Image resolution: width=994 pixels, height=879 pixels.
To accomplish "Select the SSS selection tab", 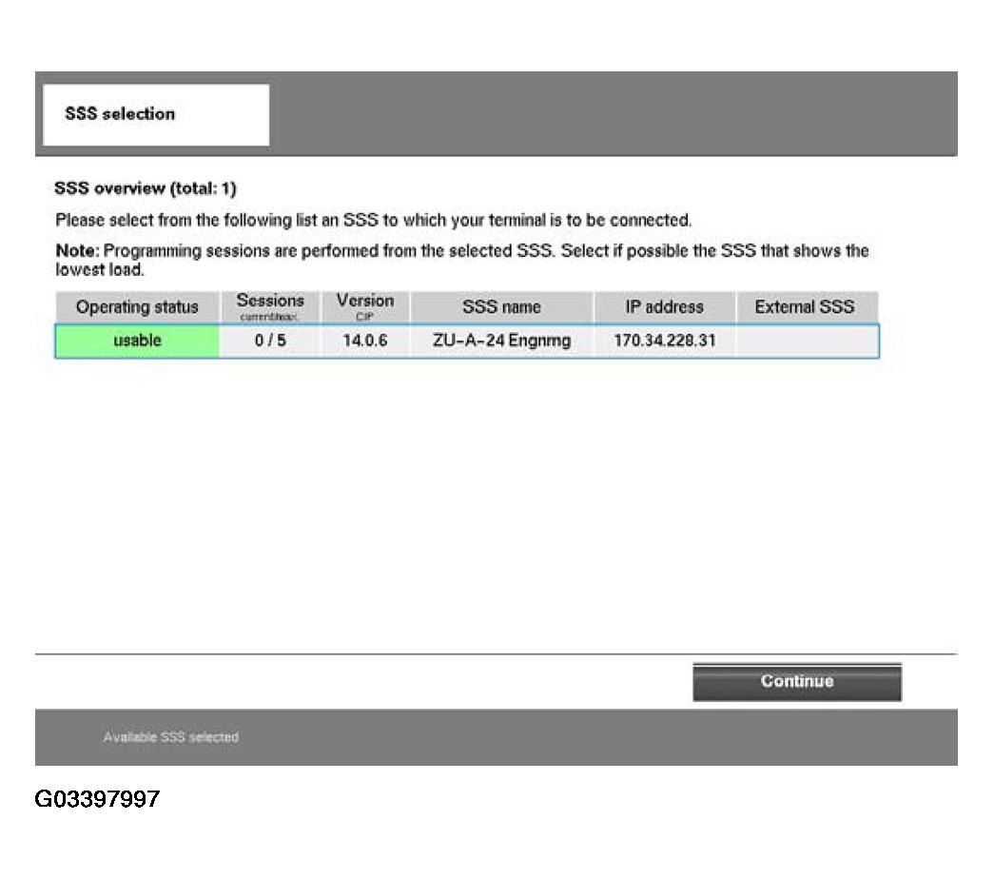I will click(156, 114).
